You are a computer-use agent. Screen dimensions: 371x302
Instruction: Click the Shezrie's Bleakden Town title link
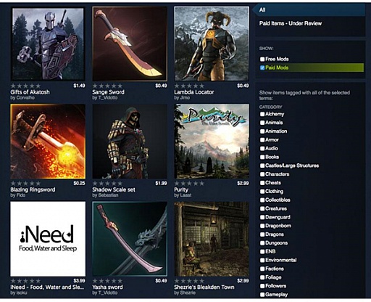pos(204,287)
